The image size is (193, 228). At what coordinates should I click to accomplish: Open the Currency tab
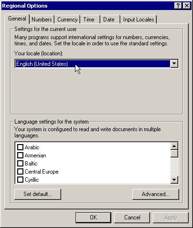click(x=67, y=20)
